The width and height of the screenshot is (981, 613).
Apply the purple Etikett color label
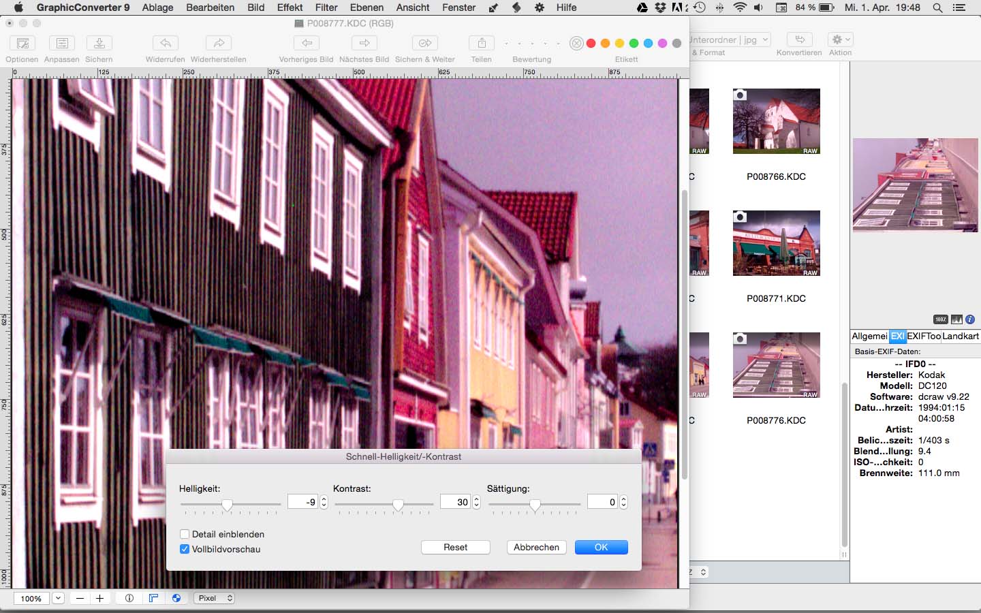[662, 44]
